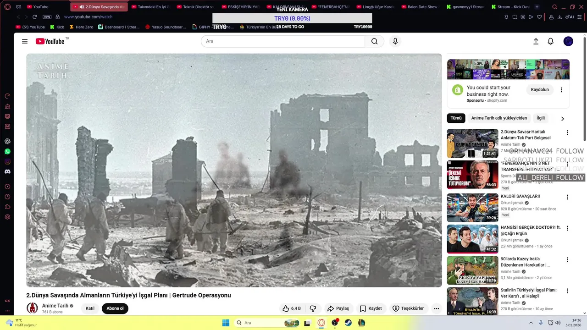Click the heart bookmark icon in address bar
The width and height of the screenshot is (587, 330).
pos(540,17)
